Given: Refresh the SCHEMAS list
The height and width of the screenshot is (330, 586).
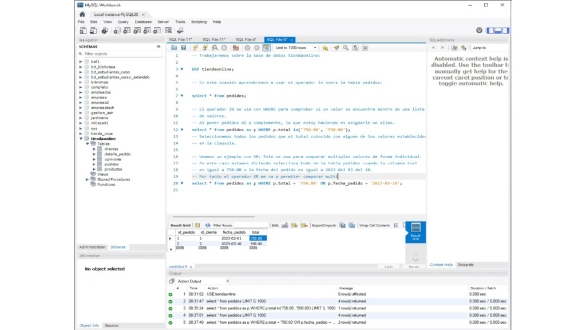Looking at the screenshot, I should pos(159,47).
